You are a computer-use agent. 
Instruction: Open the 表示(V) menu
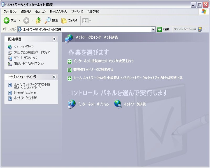click(40, 11)
